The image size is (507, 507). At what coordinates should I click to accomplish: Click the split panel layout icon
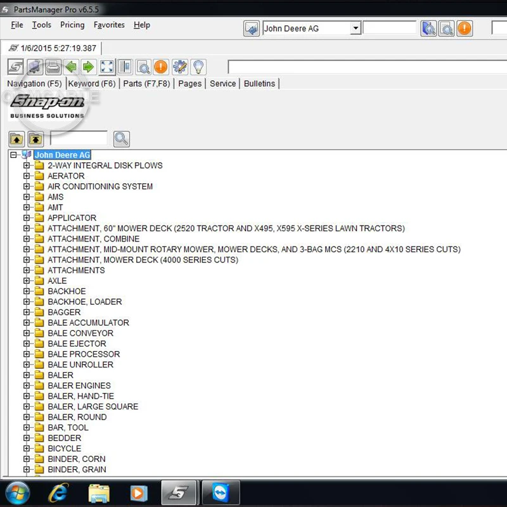tap(125, 67)
